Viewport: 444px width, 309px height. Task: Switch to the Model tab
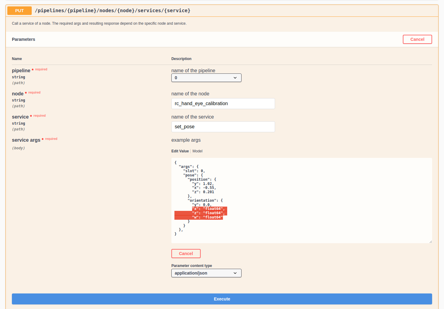197,151
